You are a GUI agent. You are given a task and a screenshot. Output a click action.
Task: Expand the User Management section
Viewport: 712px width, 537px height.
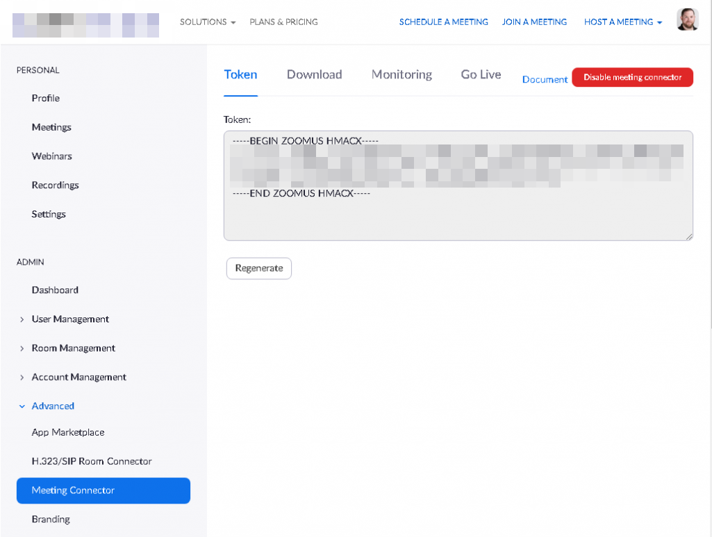click(x=70, y=319)
